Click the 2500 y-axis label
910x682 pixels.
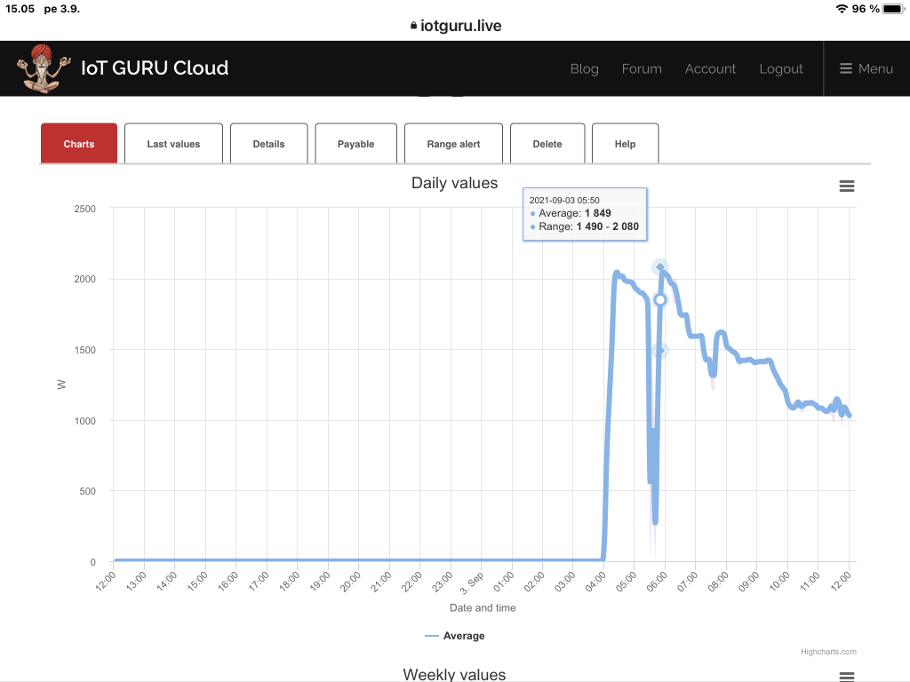tap(84, 209)
